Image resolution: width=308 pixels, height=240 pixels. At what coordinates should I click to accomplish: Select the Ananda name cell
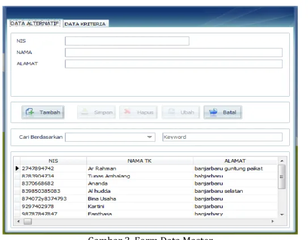pos(140,184)
